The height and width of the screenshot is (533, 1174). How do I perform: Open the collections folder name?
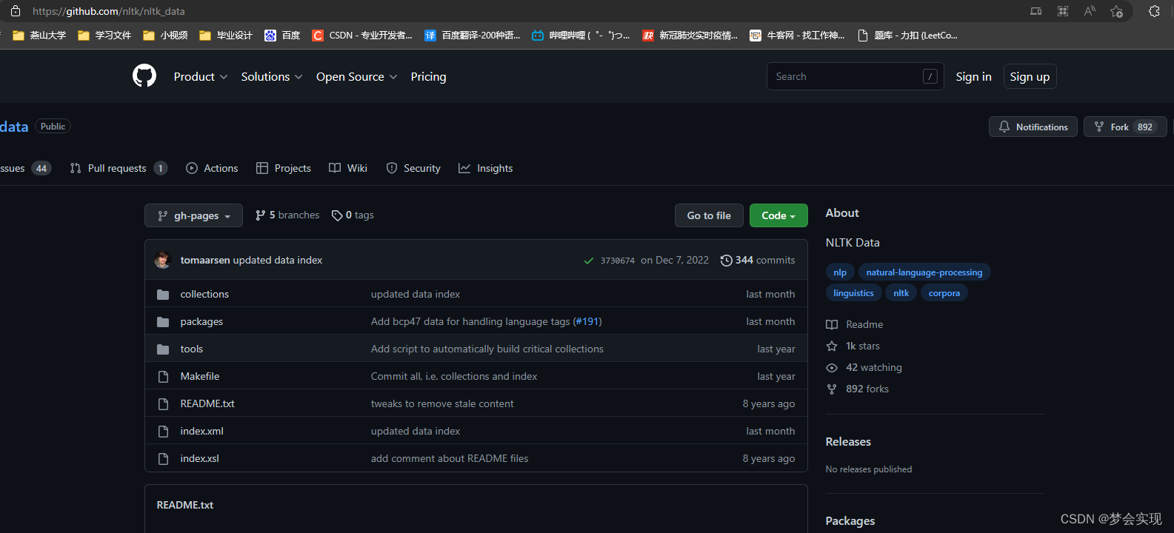click(204, 295)
